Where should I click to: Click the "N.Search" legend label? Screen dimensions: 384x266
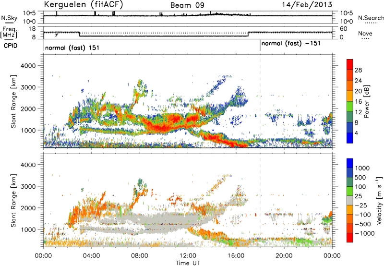pos(371,18)
